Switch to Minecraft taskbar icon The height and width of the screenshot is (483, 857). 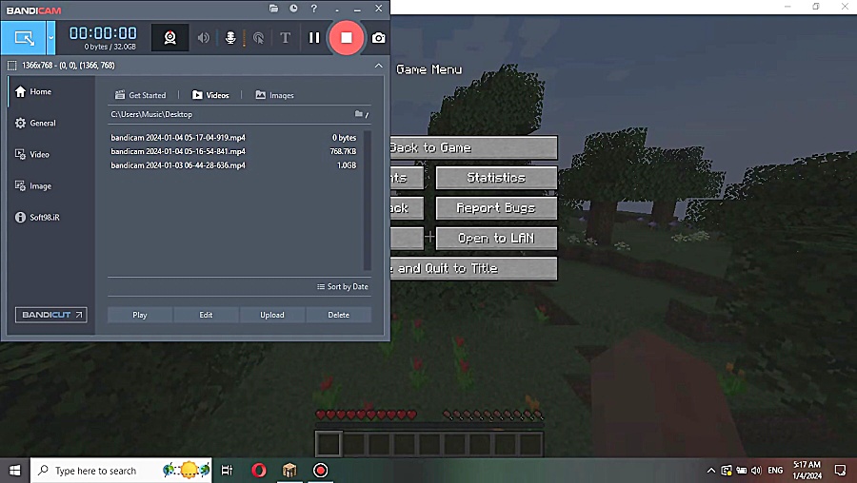[x=289, y=471]
